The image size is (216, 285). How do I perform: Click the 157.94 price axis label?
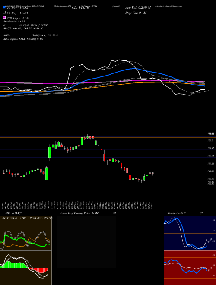211,156
